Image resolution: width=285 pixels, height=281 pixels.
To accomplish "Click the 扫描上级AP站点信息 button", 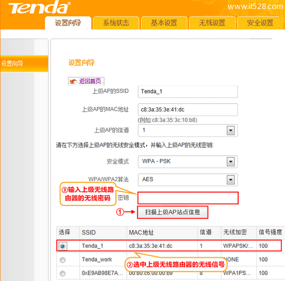I will pyautogui.click(x=172, y=212).
